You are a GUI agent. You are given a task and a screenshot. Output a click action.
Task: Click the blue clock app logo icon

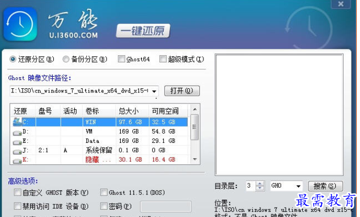(20, 24)
